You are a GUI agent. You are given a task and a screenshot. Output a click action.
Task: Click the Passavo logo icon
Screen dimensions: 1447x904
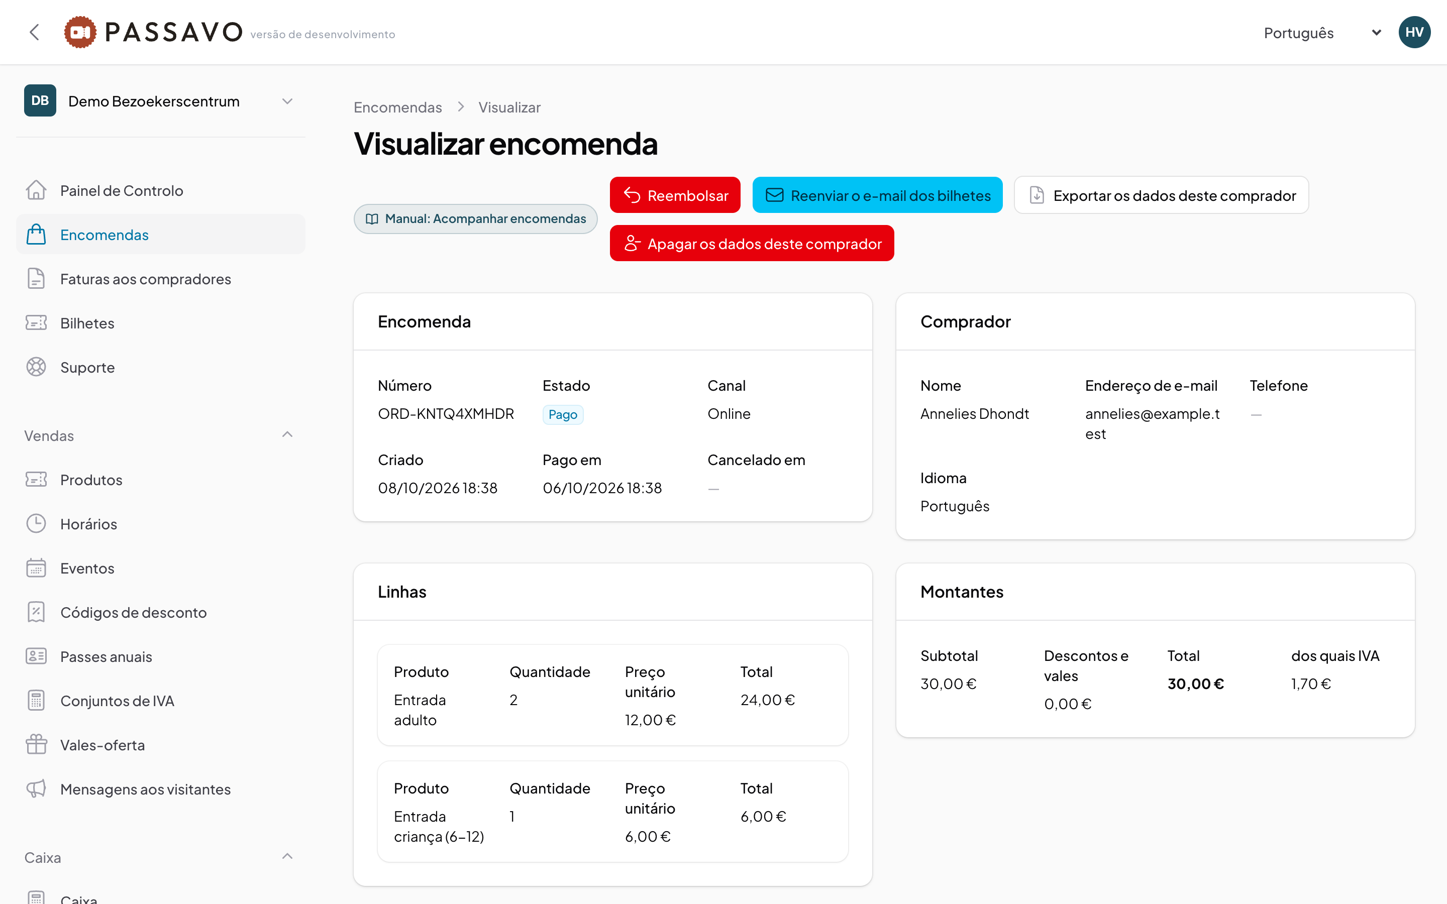point(80,32)
